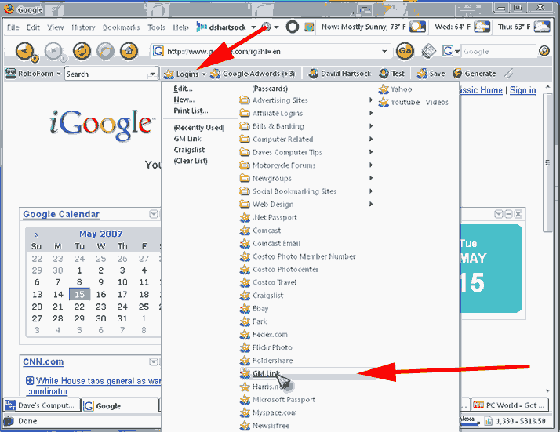The image size is (560, 432).
Task: Go to previous month in calendar
Action: (x=36, y=234)
